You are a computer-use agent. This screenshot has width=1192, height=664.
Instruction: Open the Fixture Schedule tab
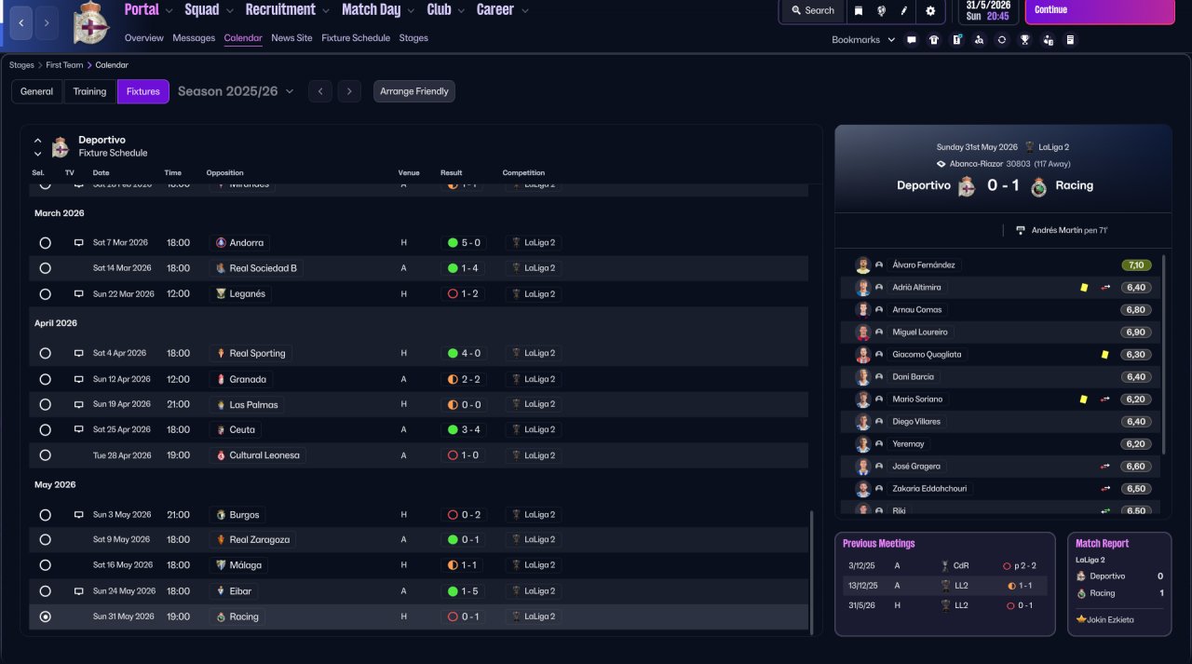tap(356, 38)
